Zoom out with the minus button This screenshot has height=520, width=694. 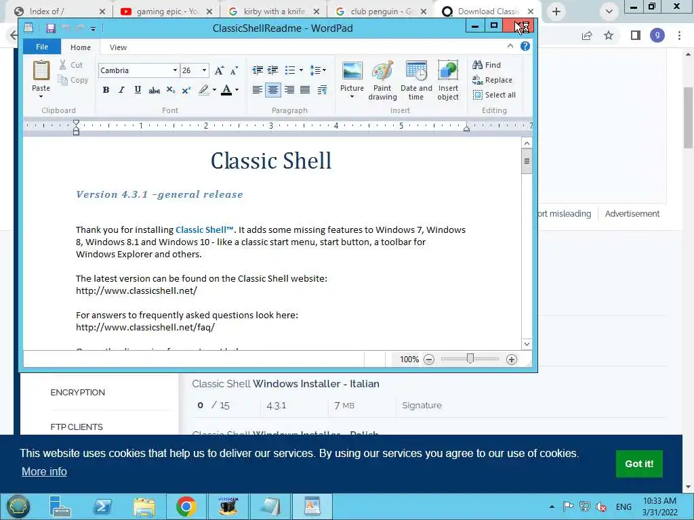pos(429,360)
